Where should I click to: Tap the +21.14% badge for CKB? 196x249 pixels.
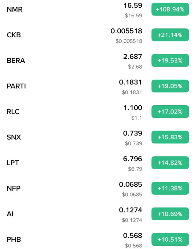click(x=170, y=35)
